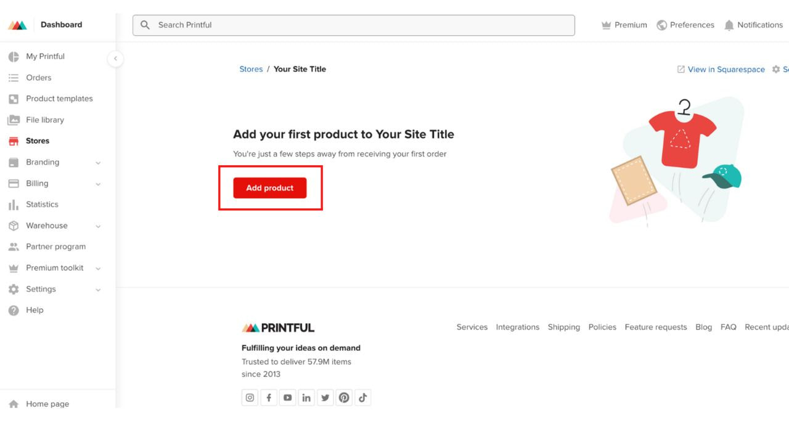Open the LinkedIn social icon

tap(306, 398)
